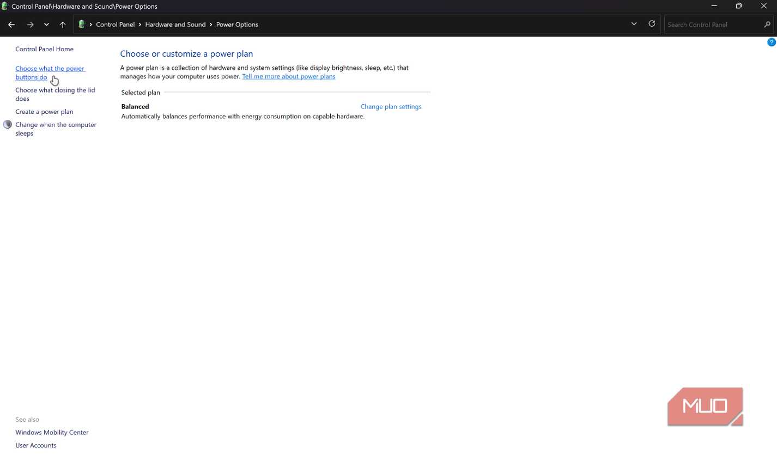Expand the chevron before Control Panel breadcrumb
This screenshot has height=460, width=777.
[x=91, y=25]
